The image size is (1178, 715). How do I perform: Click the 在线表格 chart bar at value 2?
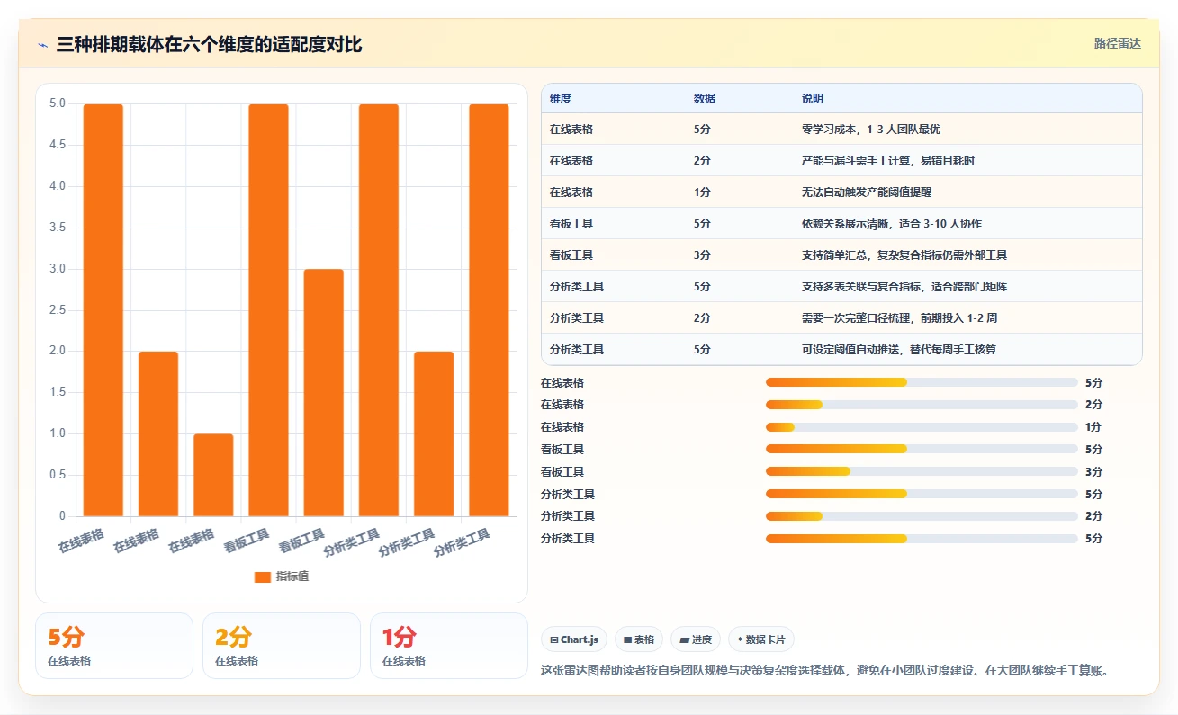tap(158, 433)
